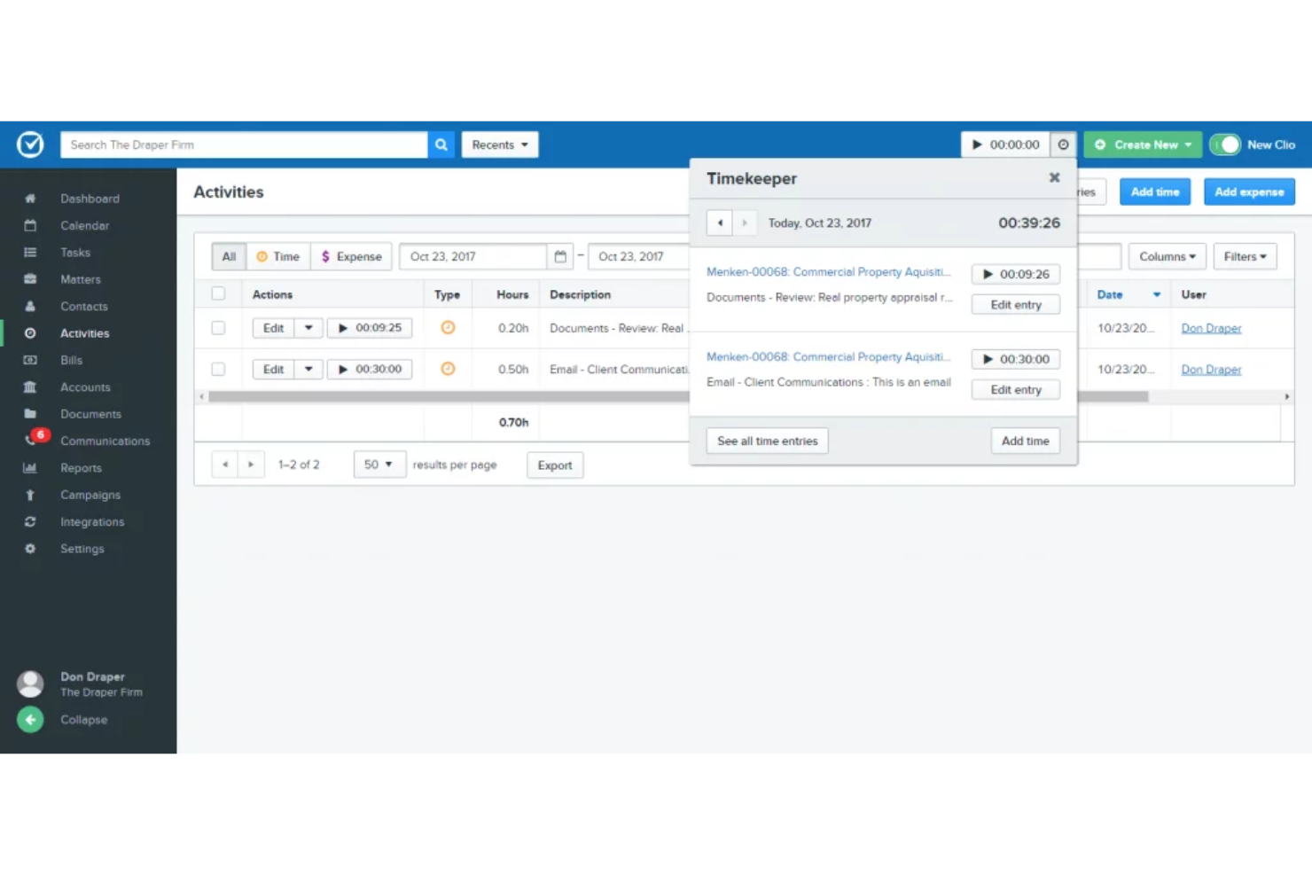Open Don Draper's user profile link
1312x875 pixels.
pyautogui.click(x=1211, y=327)
